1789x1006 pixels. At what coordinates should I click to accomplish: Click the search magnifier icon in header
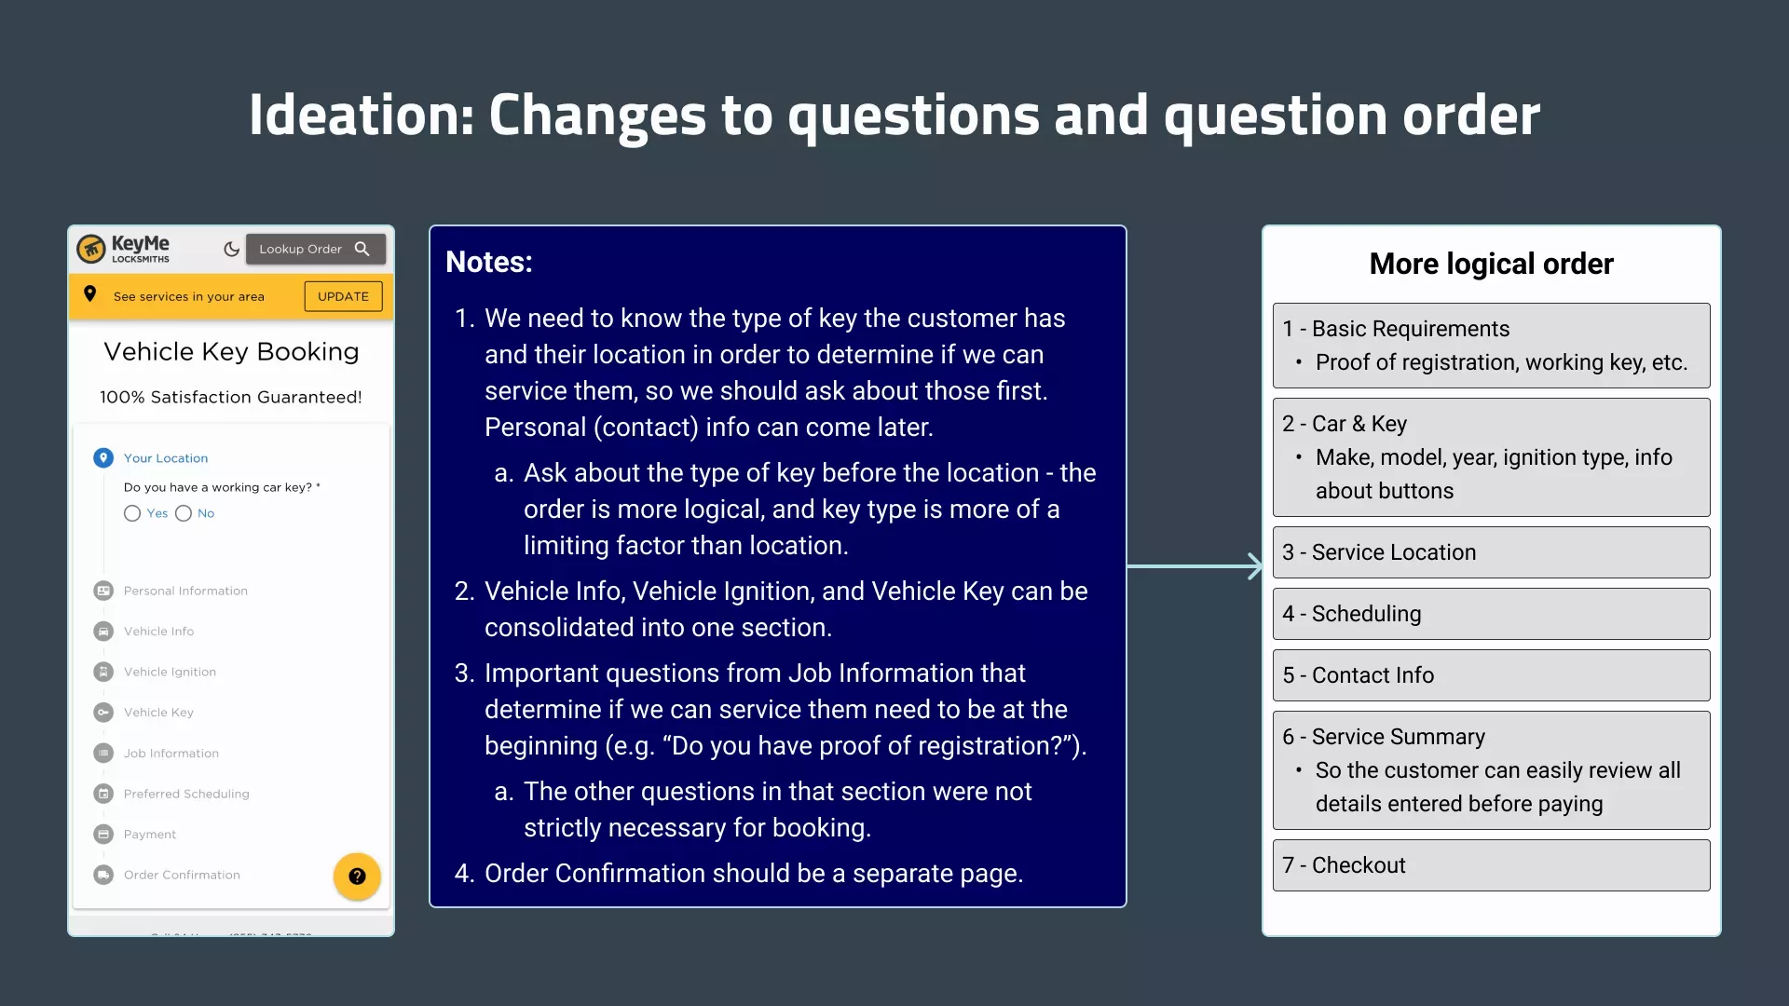coord(362,248)
